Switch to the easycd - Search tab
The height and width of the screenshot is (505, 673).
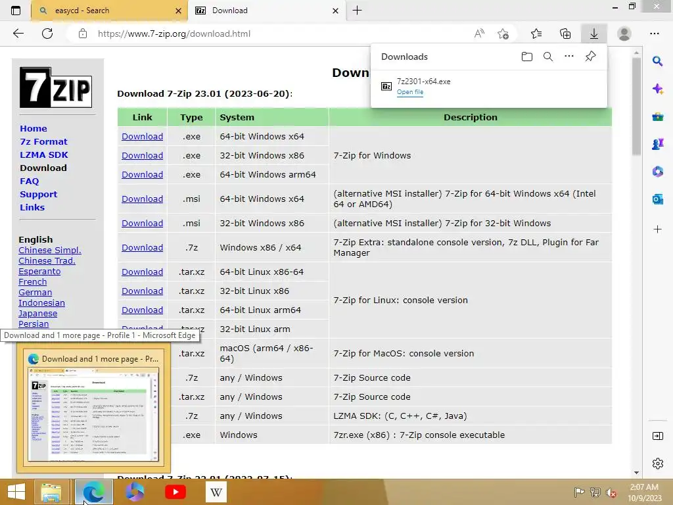110,11
